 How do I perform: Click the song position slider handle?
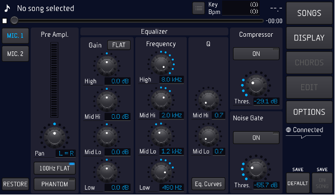click(15, 20)
